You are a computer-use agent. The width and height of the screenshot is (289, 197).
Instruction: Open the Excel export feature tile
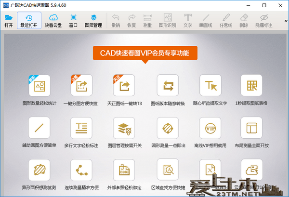coord(210,170)
